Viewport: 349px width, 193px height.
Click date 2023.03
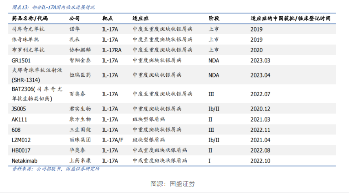tap(260, 61)
